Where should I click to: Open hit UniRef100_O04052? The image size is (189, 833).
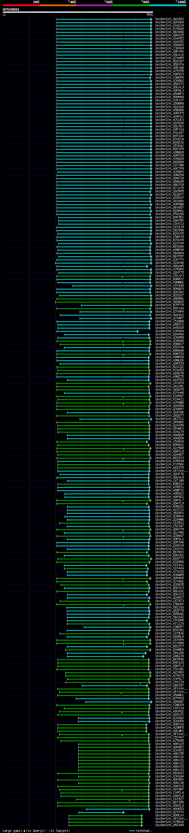point(170,42)
